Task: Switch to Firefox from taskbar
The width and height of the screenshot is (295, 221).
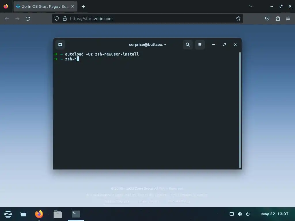Action: click(39, 214)
